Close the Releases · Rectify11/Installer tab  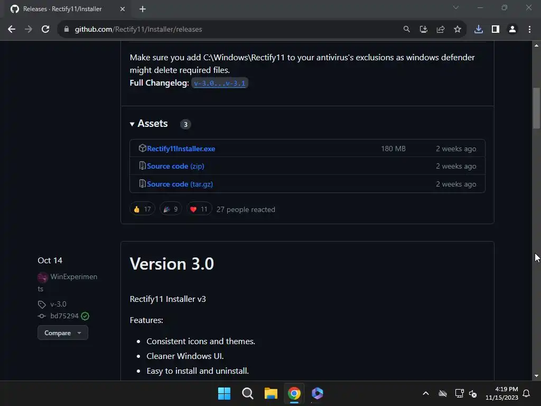pos(123,9)
